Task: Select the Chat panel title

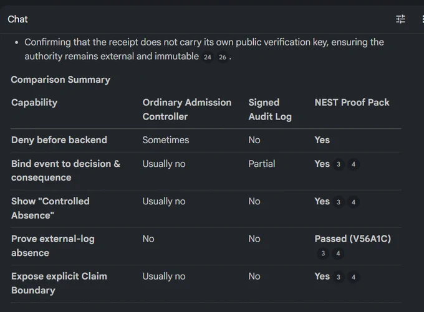Action: (x=17, y=19)
